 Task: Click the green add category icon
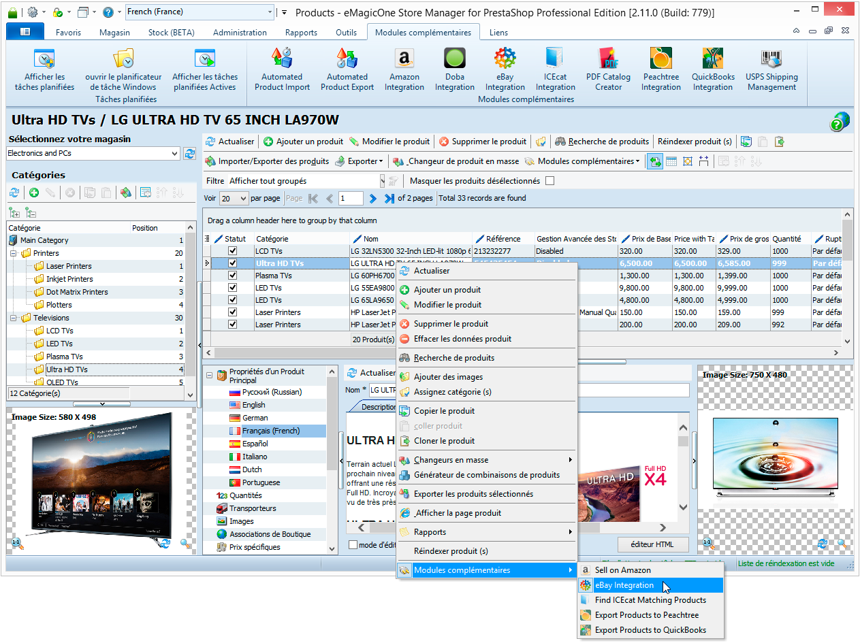point(33,193)
